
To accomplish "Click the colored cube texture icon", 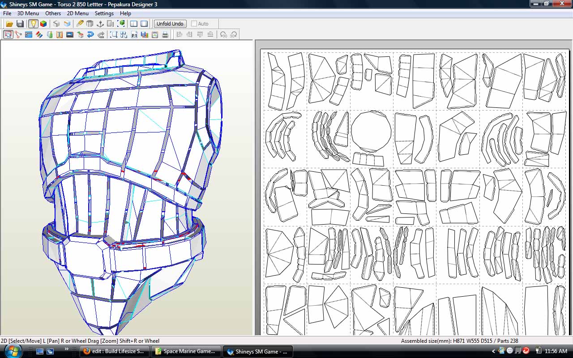I will (x=43, y=24).
